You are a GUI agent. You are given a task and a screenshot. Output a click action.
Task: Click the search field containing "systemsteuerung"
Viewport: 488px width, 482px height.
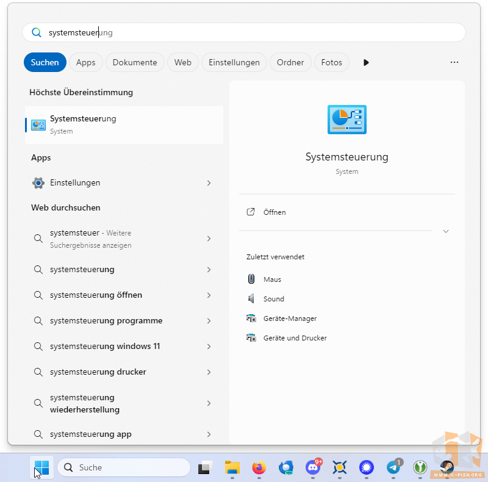point(243,32)
